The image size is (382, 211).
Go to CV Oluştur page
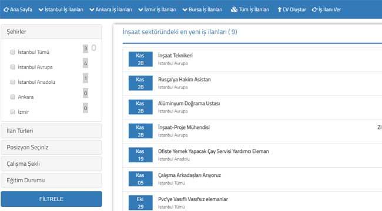(x=291, y=9)
